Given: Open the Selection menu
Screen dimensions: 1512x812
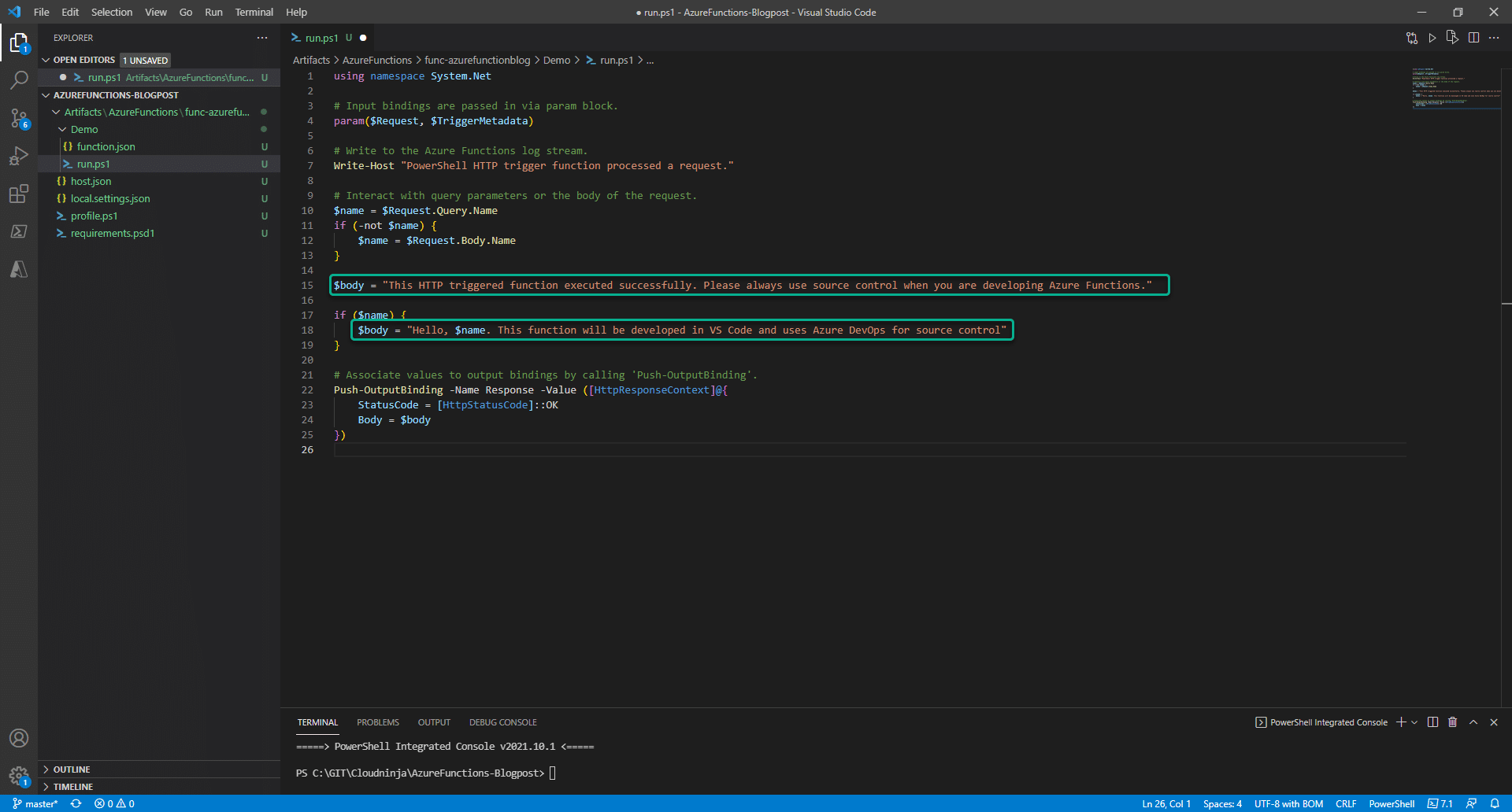Looking at the screenshot, I should pyautogui.click(x=112, y=12).
